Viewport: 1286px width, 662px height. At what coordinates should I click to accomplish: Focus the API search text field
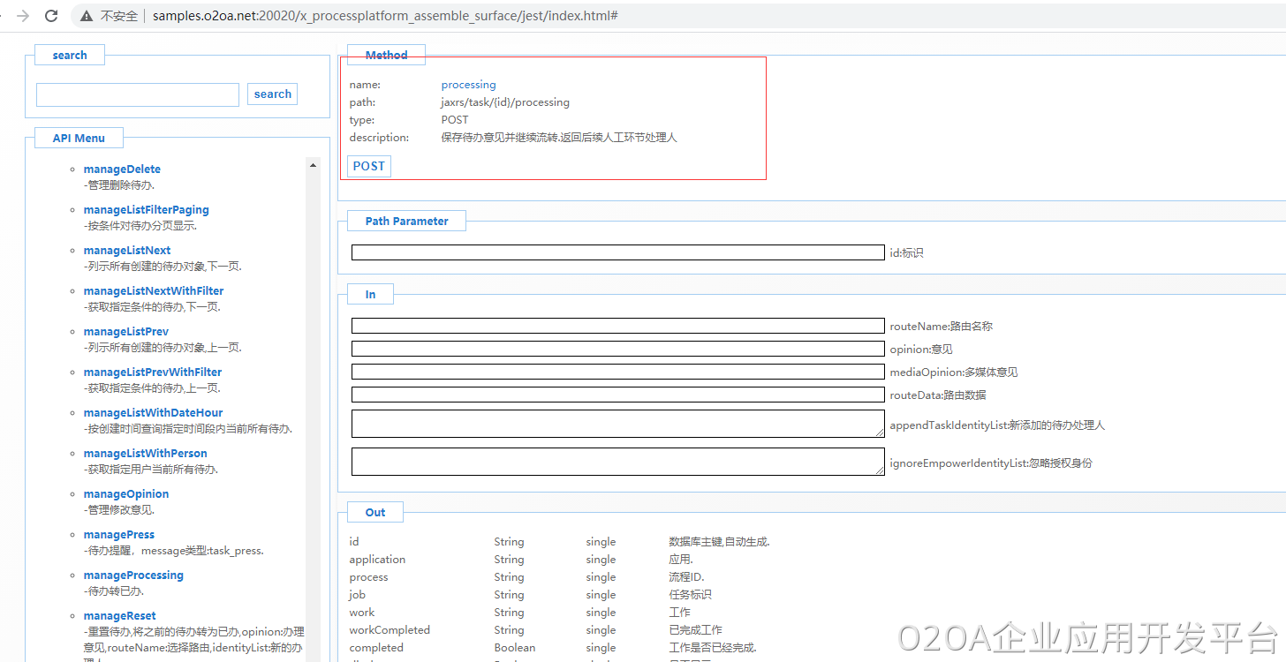tap(138, 94)
